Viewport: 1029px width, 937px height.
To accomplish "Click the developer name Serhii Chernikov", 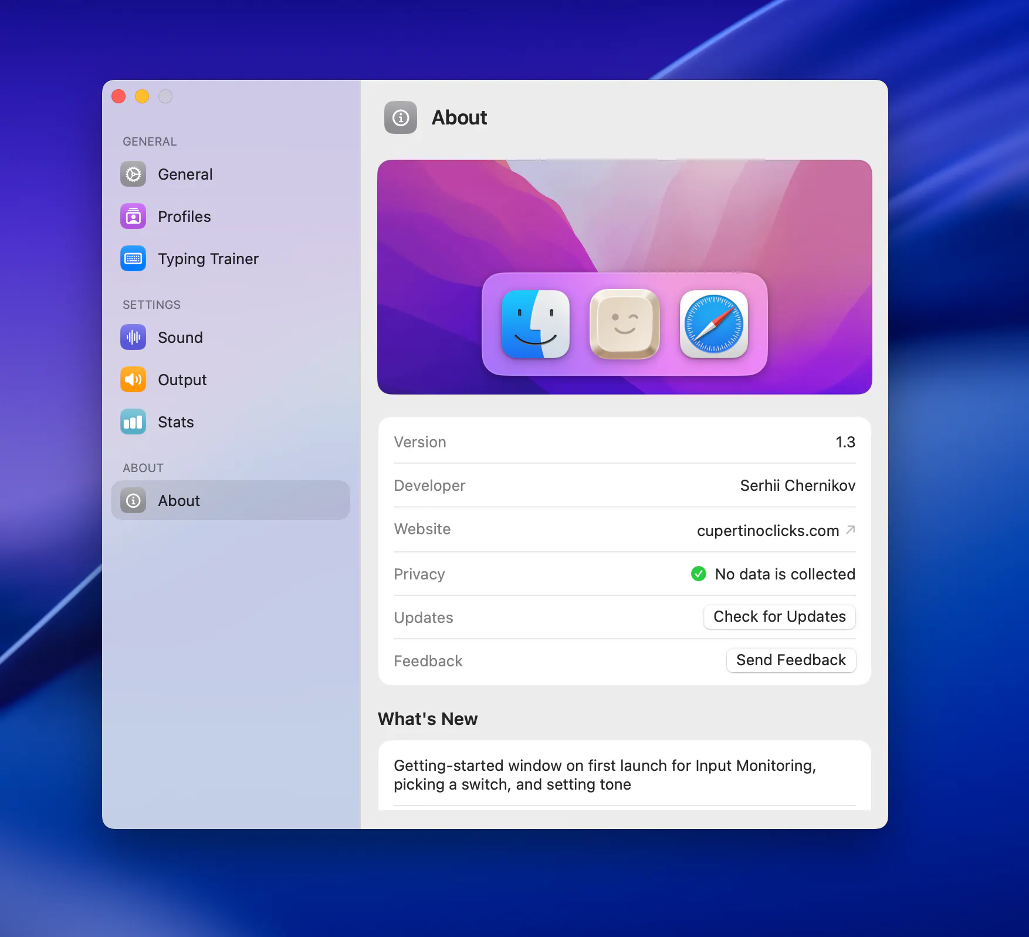I will tap(798, 486).
